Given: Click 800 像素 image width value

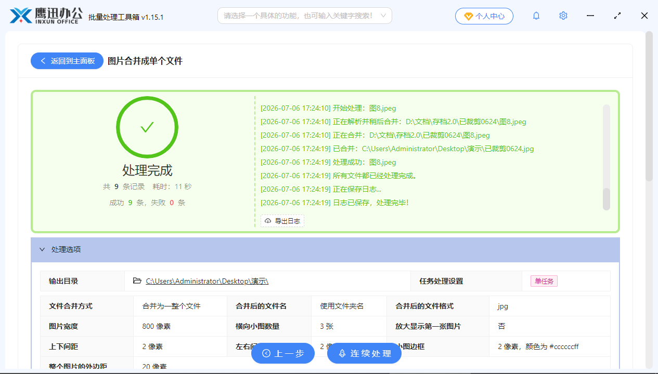Looking at the screenshot, I should point(157,327).
